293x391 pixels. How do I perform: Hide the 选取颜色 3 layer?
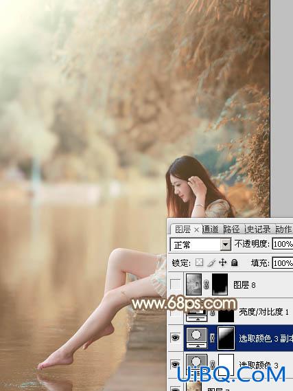(x=175, y=364)
